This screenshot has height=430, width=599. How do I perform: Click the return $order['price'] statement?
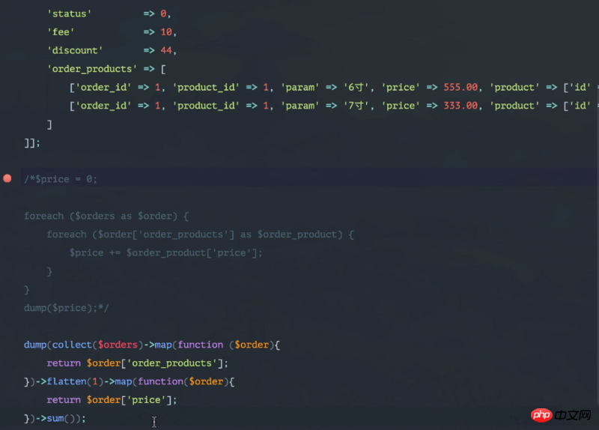(112, 400)
